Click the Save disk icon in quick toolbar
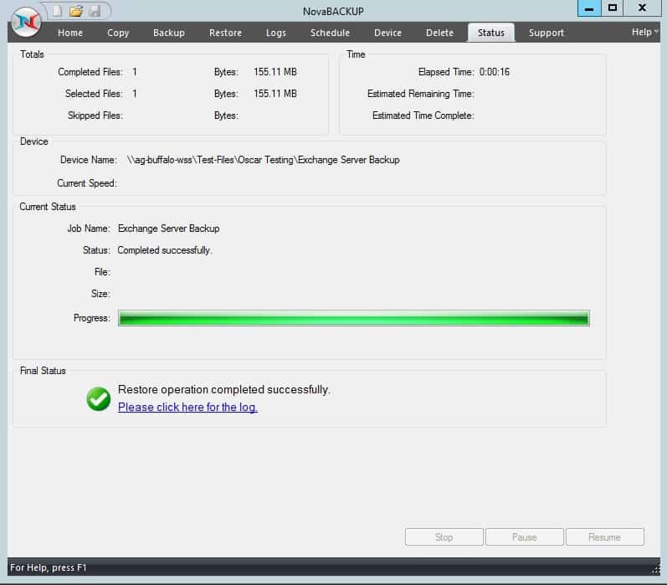667x585 pixels. (95, 11)
